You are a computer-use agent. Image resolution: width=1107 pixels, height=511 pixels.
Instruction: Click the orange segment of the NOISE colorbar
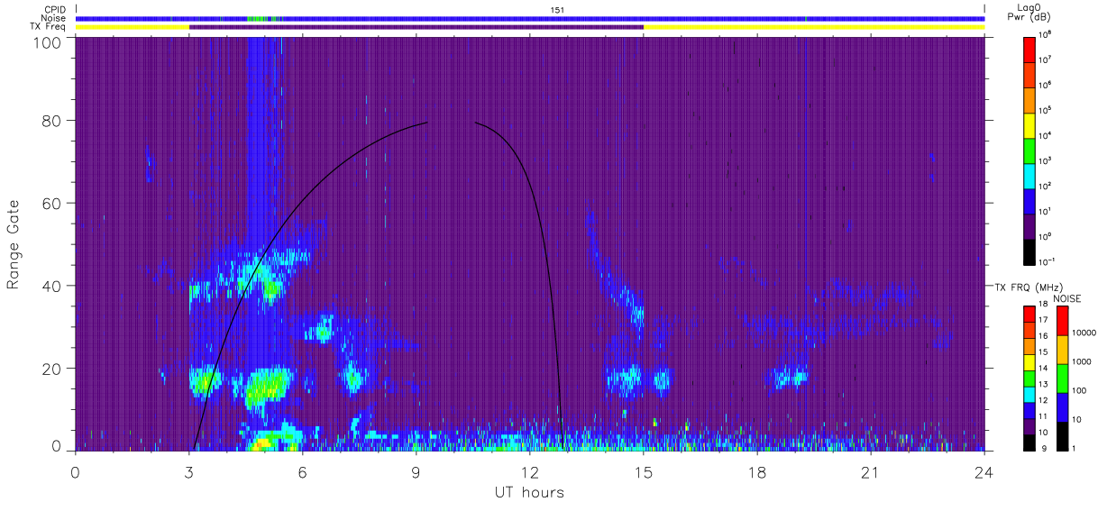[1062, 349]
